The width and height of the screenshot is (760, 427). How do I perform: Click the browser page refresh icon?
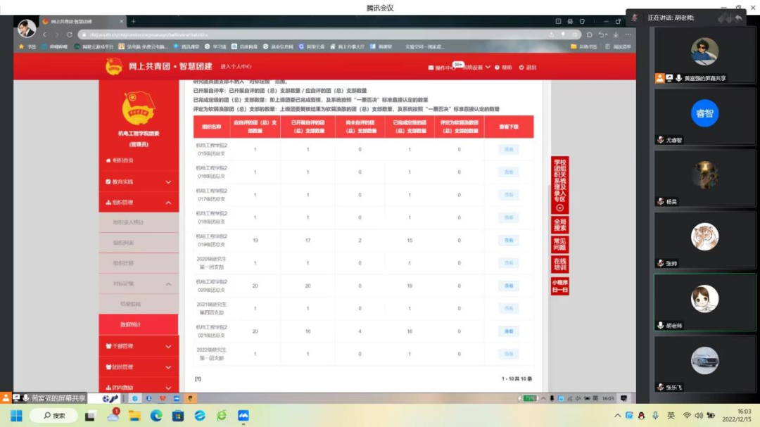(x=70, y=34)
